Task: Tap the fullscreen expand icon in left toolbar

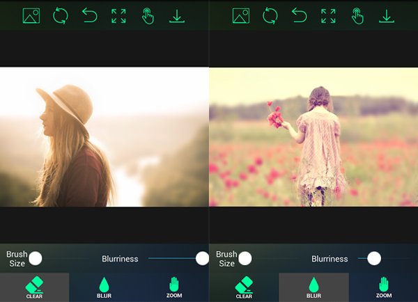Action: tap(118, 16)
